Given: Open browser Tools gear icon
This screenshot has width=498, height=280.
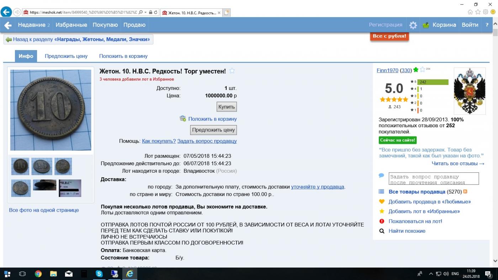Looking at the screenshot, I should [x=486, y=12].
